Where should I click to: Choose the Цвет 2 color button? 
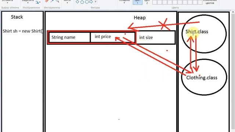147,2
